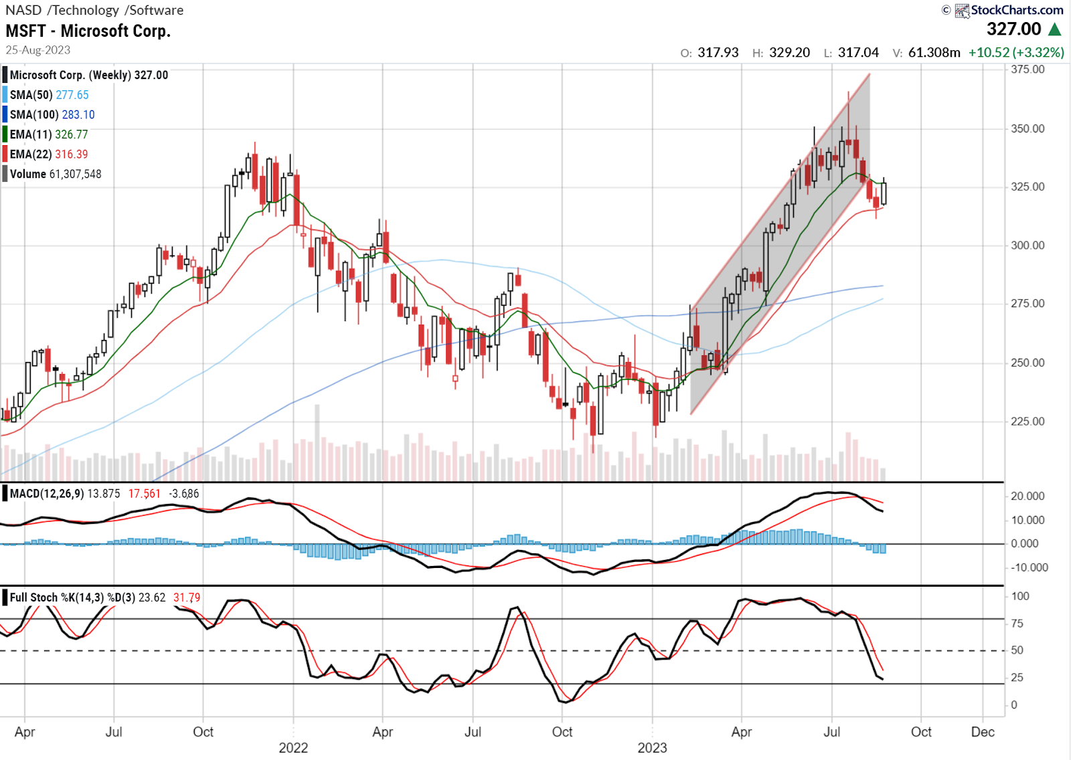
Task: Click the stochastic axis label '100'
Action: pos(1019,596)
